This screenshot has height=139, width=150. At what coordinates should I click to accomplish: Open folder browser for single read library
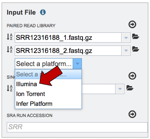pos(130,88)
